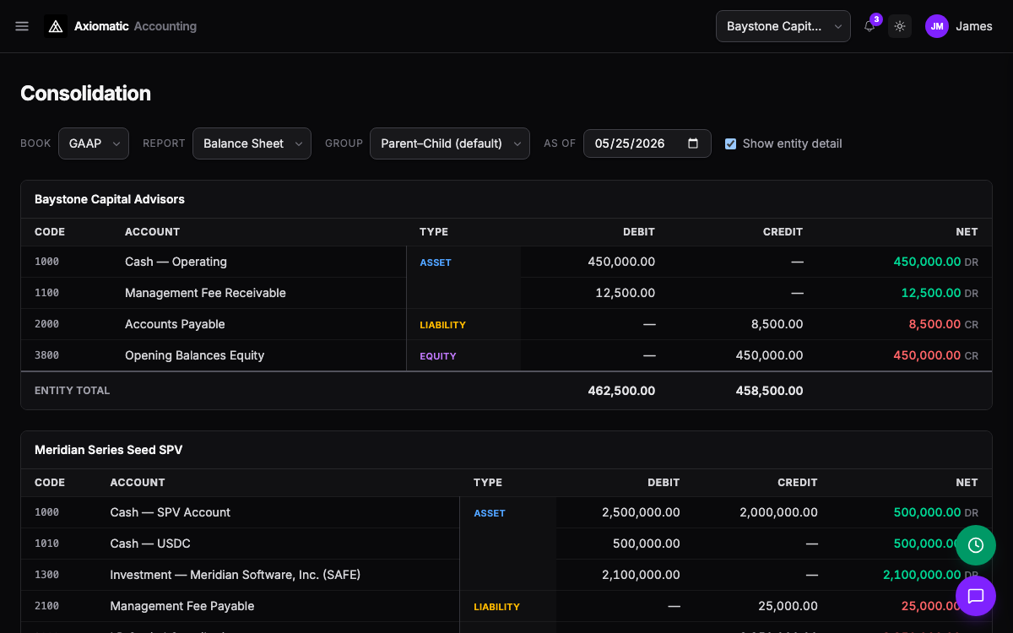Open the date picker calendar icon
This screenshot has height=633, width=1013.
693,143
